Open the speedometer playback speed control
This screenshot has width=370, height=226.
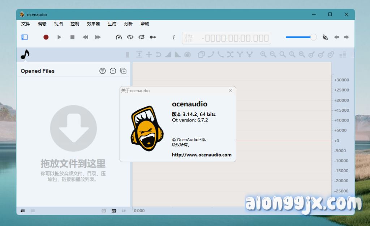point(119,37)
